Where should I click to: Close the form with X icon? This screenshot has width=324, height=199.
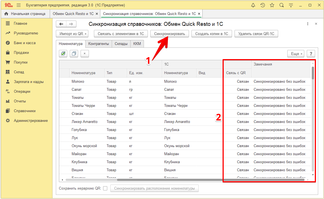(x=316, y=24)
